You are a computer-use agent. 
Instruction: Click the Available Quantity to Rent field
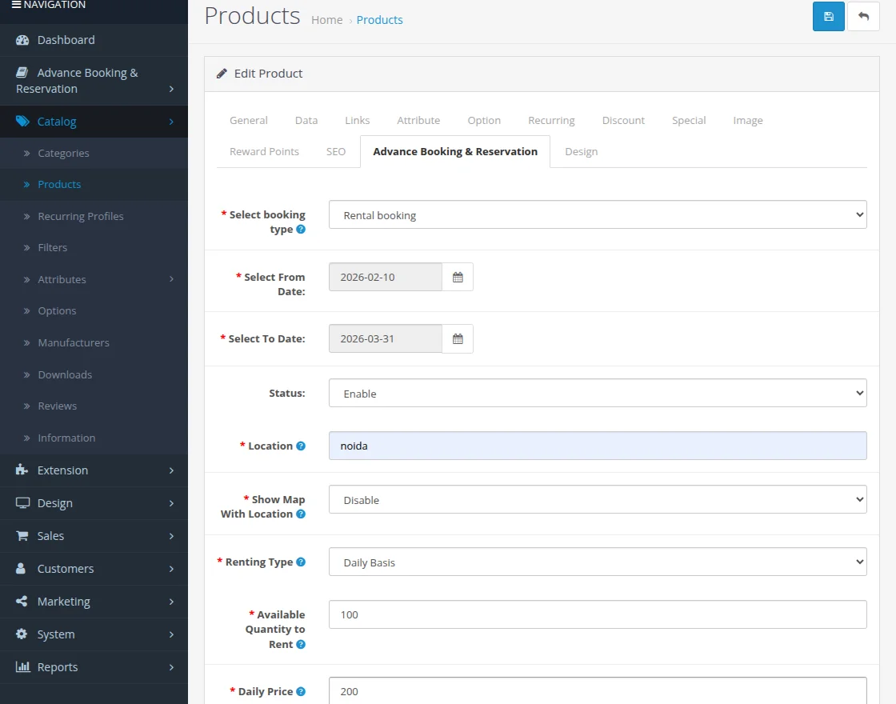pos(597,614)
